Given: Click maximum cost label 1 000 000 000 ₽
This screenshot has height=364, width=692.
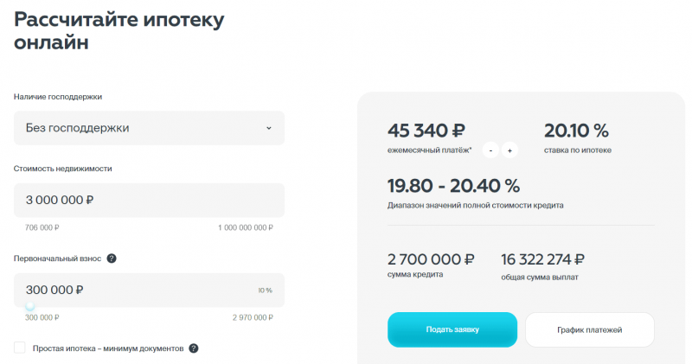Looking at the screenshot, I should pos(245,228).
